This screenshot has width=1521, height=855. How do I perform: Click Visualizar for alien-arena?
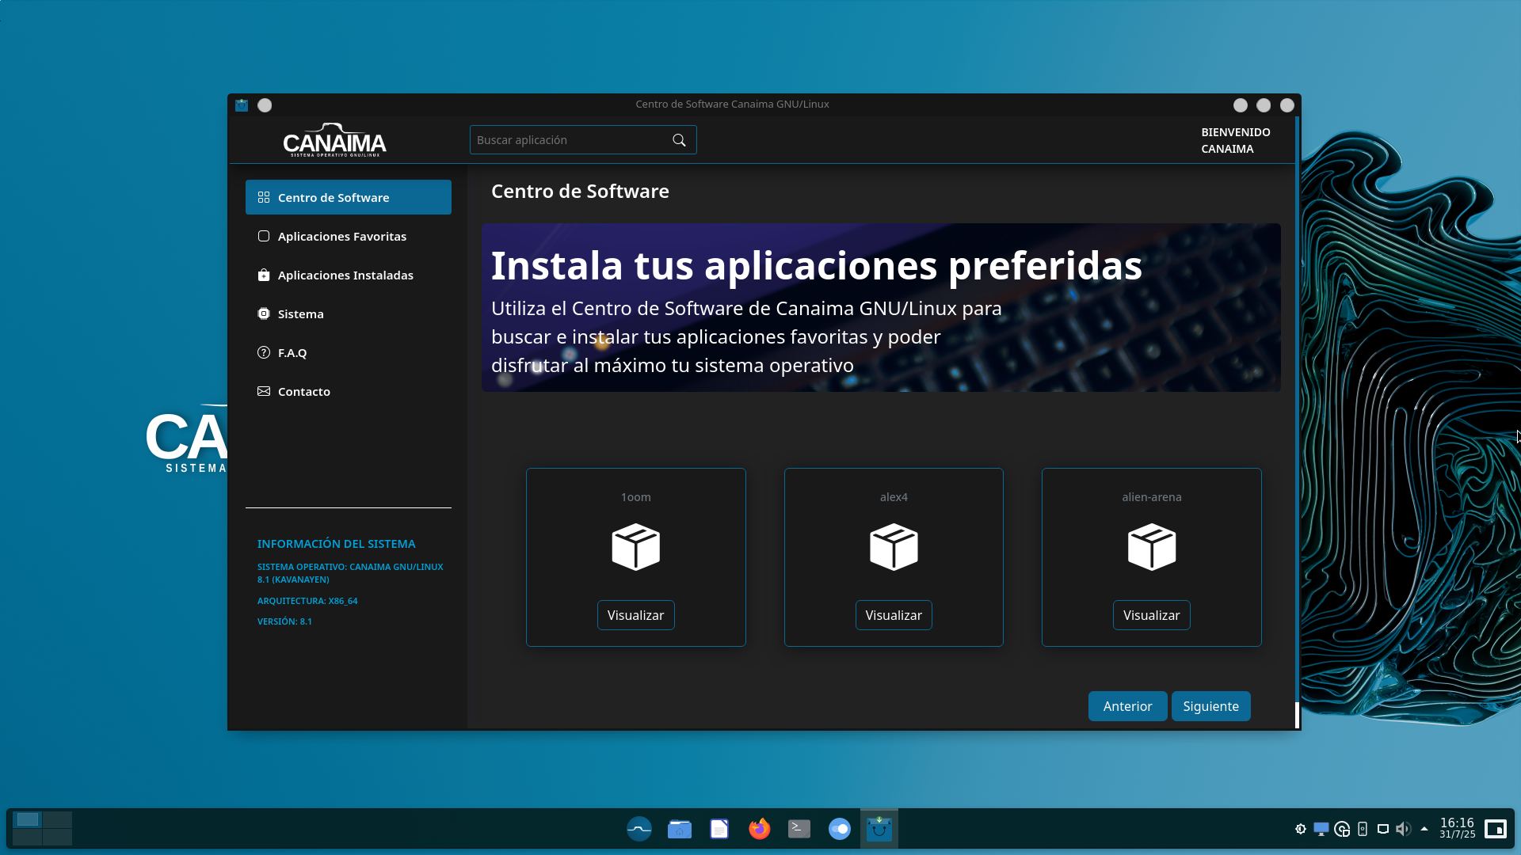[1151, 615]
